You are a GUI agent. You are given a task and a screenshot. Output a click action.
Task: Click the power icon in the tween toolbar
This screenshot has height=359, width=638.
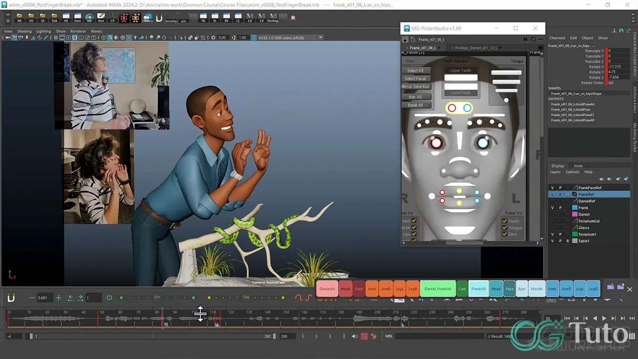pos(109,298)
